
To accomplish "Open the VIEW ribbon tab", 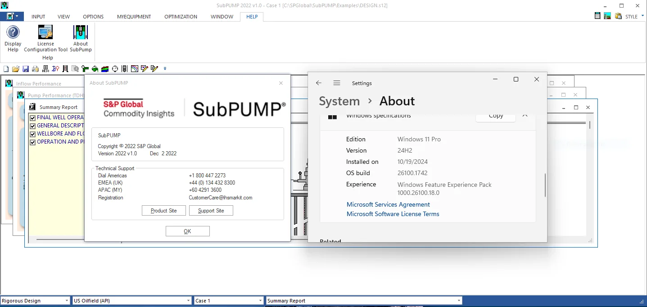I will coord(64,17).
